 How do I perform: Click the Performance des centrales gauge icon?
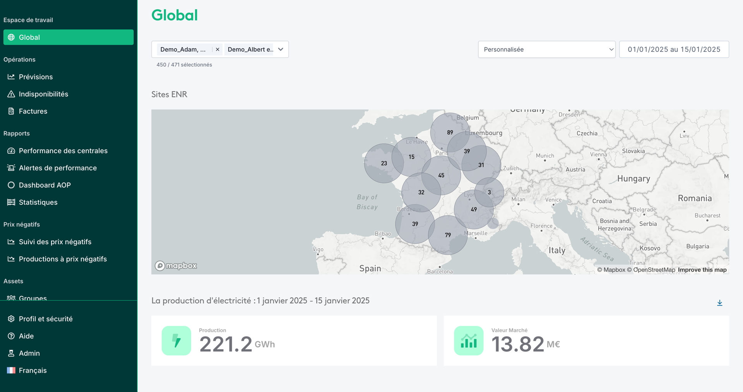(11, 151)
